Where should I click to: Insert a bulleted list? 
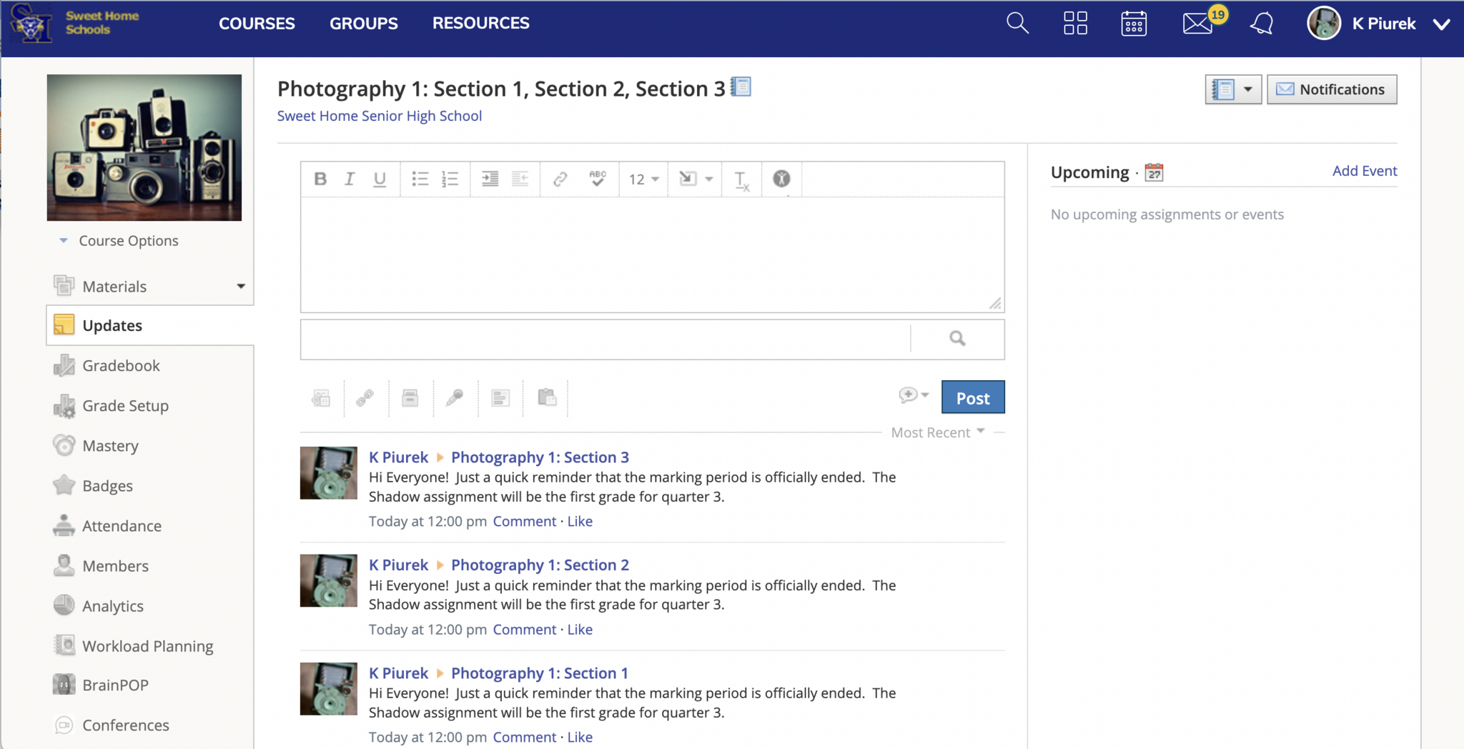click(420, 179)
